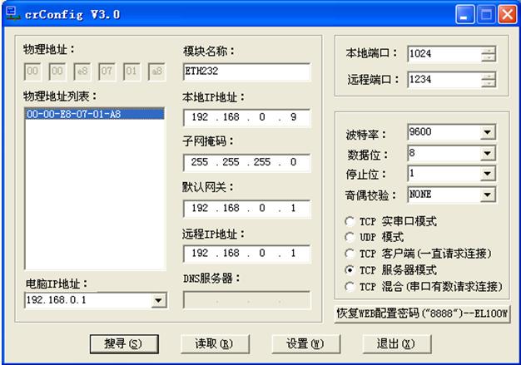The width and height of the screenshot is (521, 365).
Task: Click 恢复WEB配置密码 reset password button
Action: (x=421, y=313)
